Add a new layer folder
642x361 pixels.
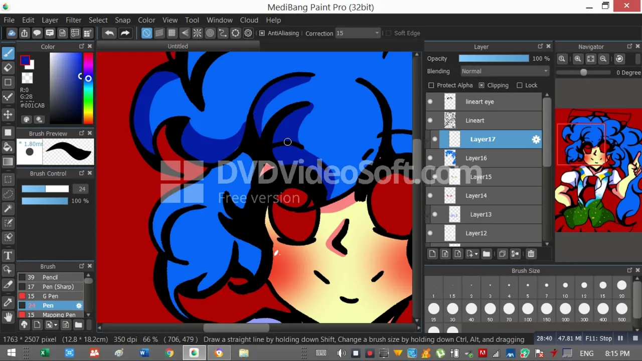pyautogui.click(x=486, y=254)
